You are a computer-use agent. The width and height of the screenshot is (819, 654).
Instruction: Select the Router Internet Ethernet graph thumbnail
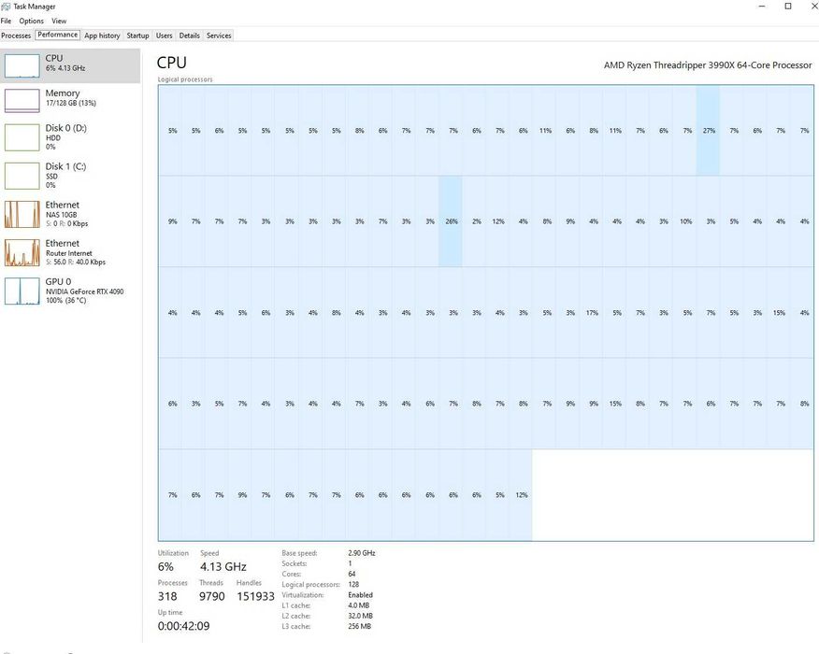tap(22, 252)
